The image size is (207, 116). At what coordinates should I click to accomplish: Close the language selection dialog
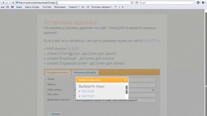pyautogui.click(x=125, y=80)
